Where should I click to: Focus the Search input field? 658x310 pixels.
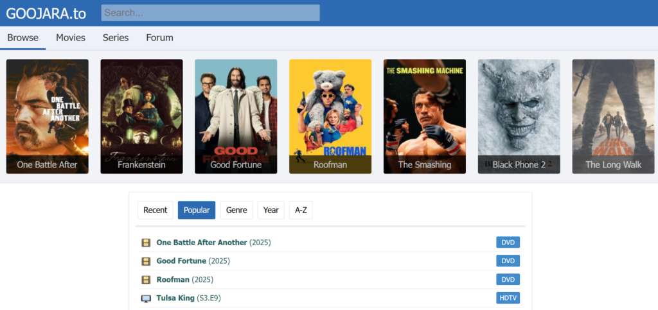tap(210, 13)
